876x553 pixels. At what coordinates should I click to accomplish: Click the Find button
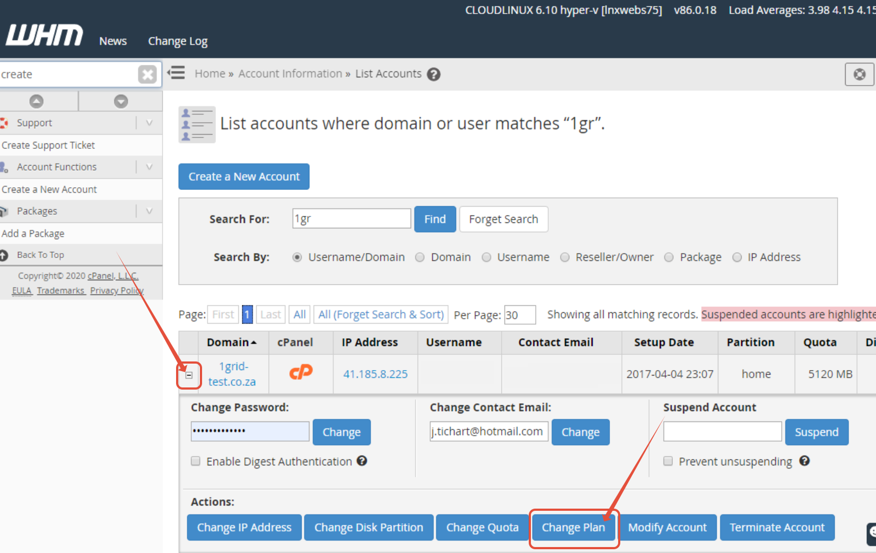435,219
